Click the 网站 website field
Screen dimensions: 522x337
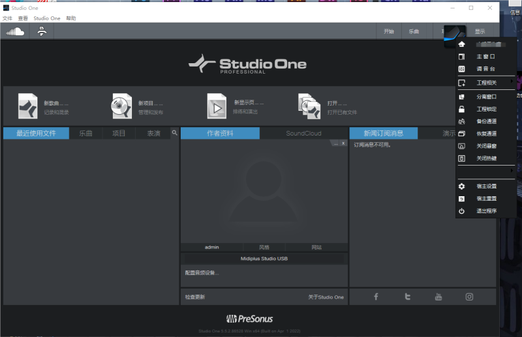(x=316, y=247)
